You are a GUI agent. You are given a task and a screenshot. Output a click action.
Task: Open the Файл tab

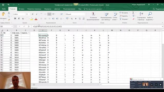4,9
